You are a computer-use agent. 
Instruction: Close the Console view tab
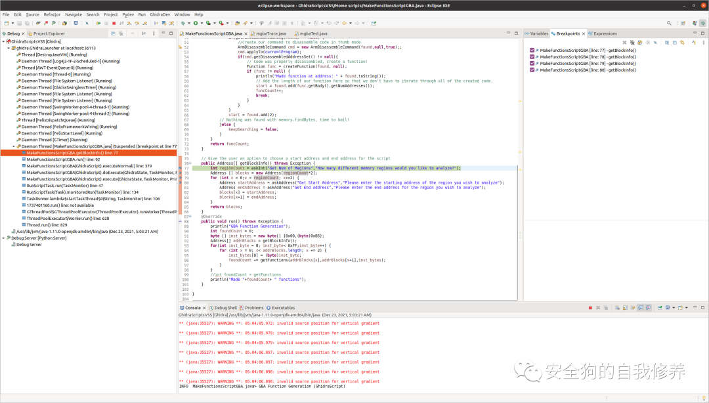(204, 308)
